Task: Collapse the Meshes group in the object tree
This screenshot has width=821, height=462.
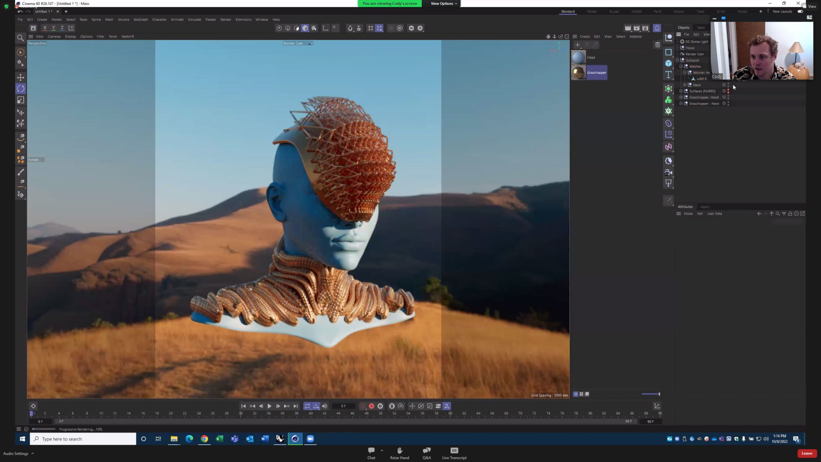Action: click(681, 67)
